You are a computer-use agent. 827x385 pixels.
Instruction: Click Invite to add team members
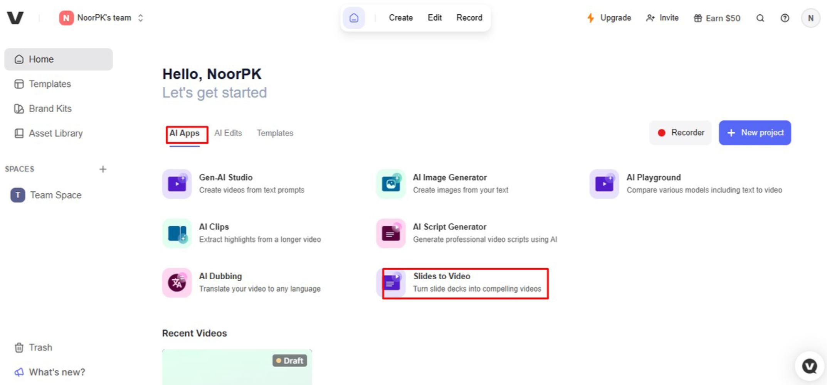pyautogui.click(x=662, y=18)
